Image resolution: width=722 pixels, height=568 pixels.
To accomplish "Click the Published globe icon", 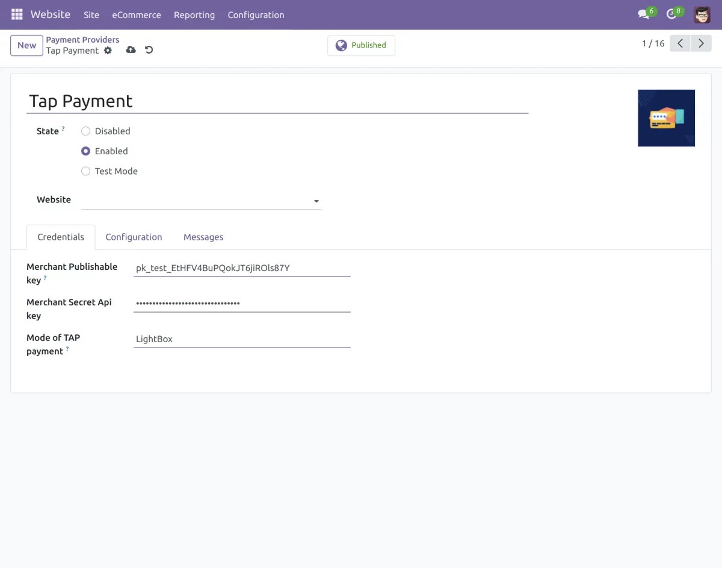I will point(341,45).
